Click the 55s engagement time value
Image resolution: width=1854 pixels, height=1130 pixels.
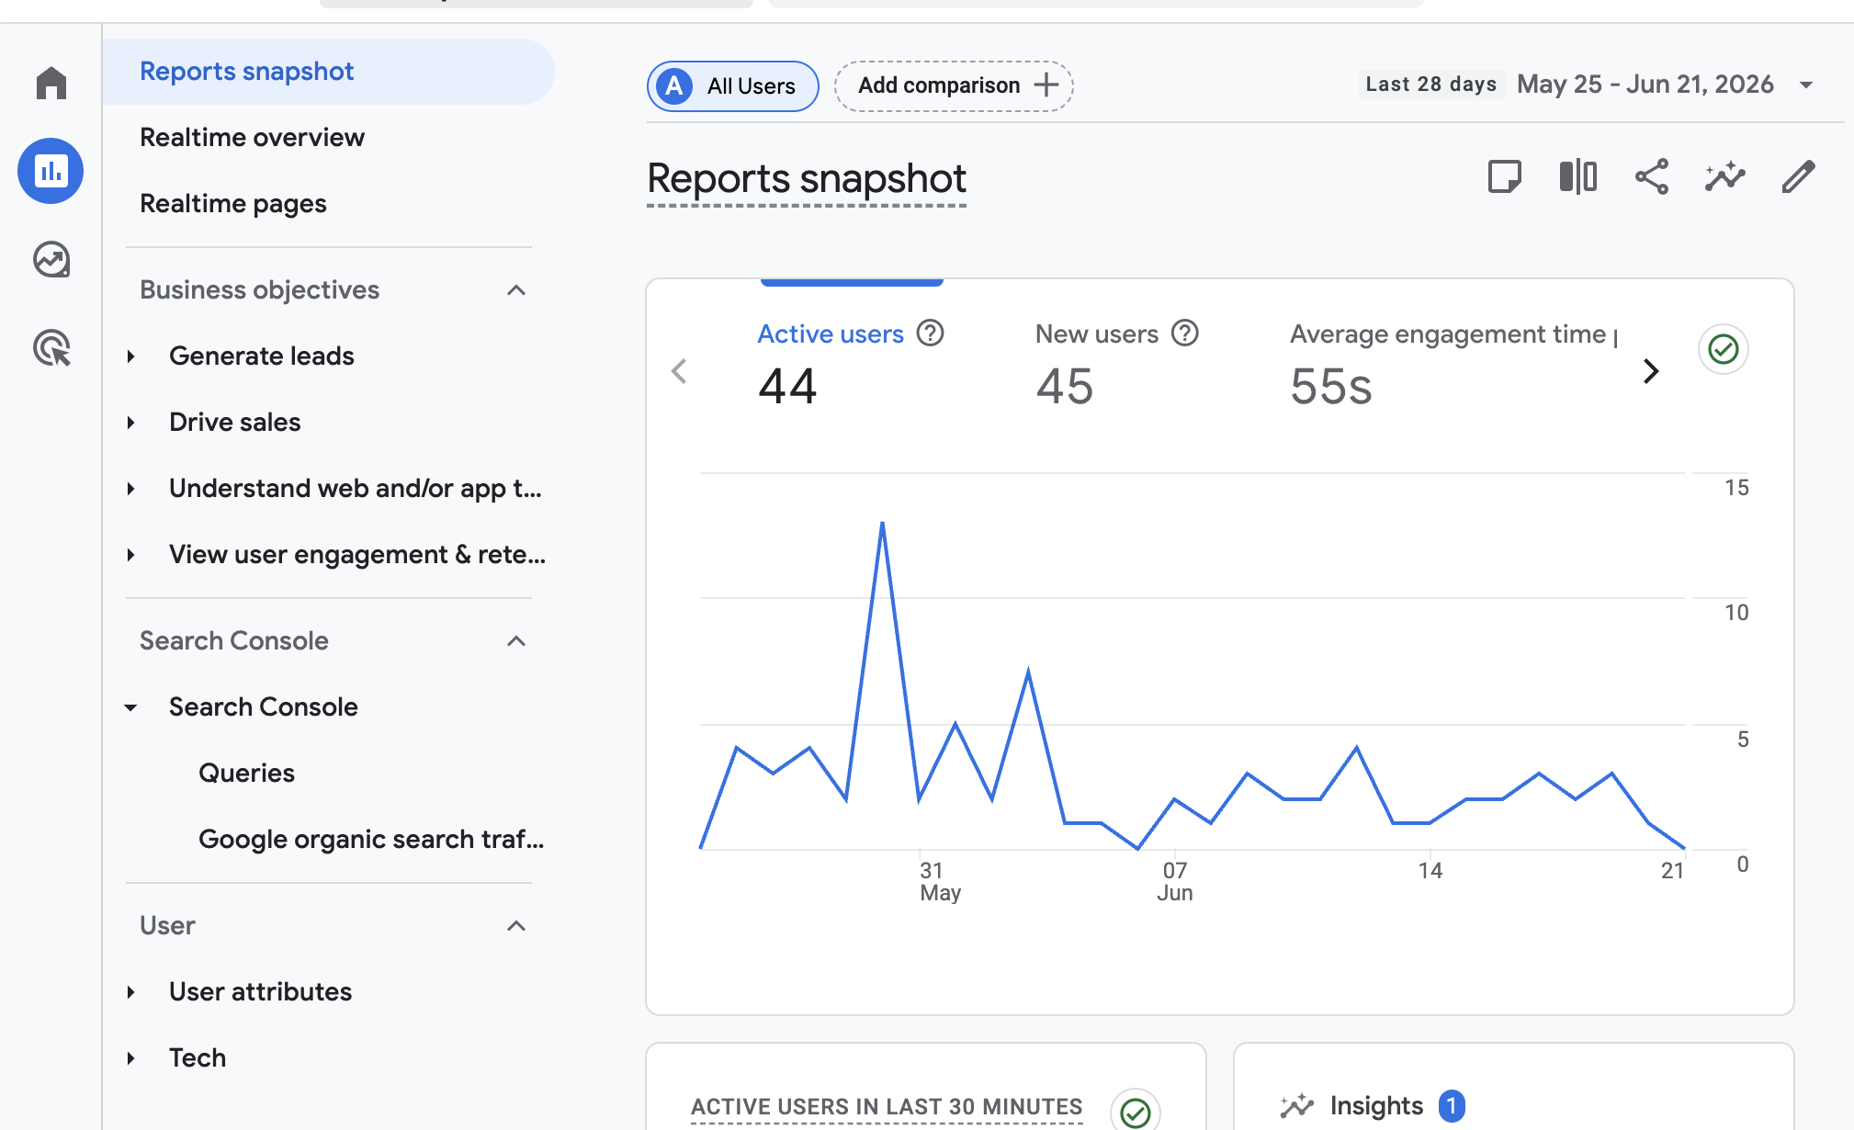[x=1330, y=386]
